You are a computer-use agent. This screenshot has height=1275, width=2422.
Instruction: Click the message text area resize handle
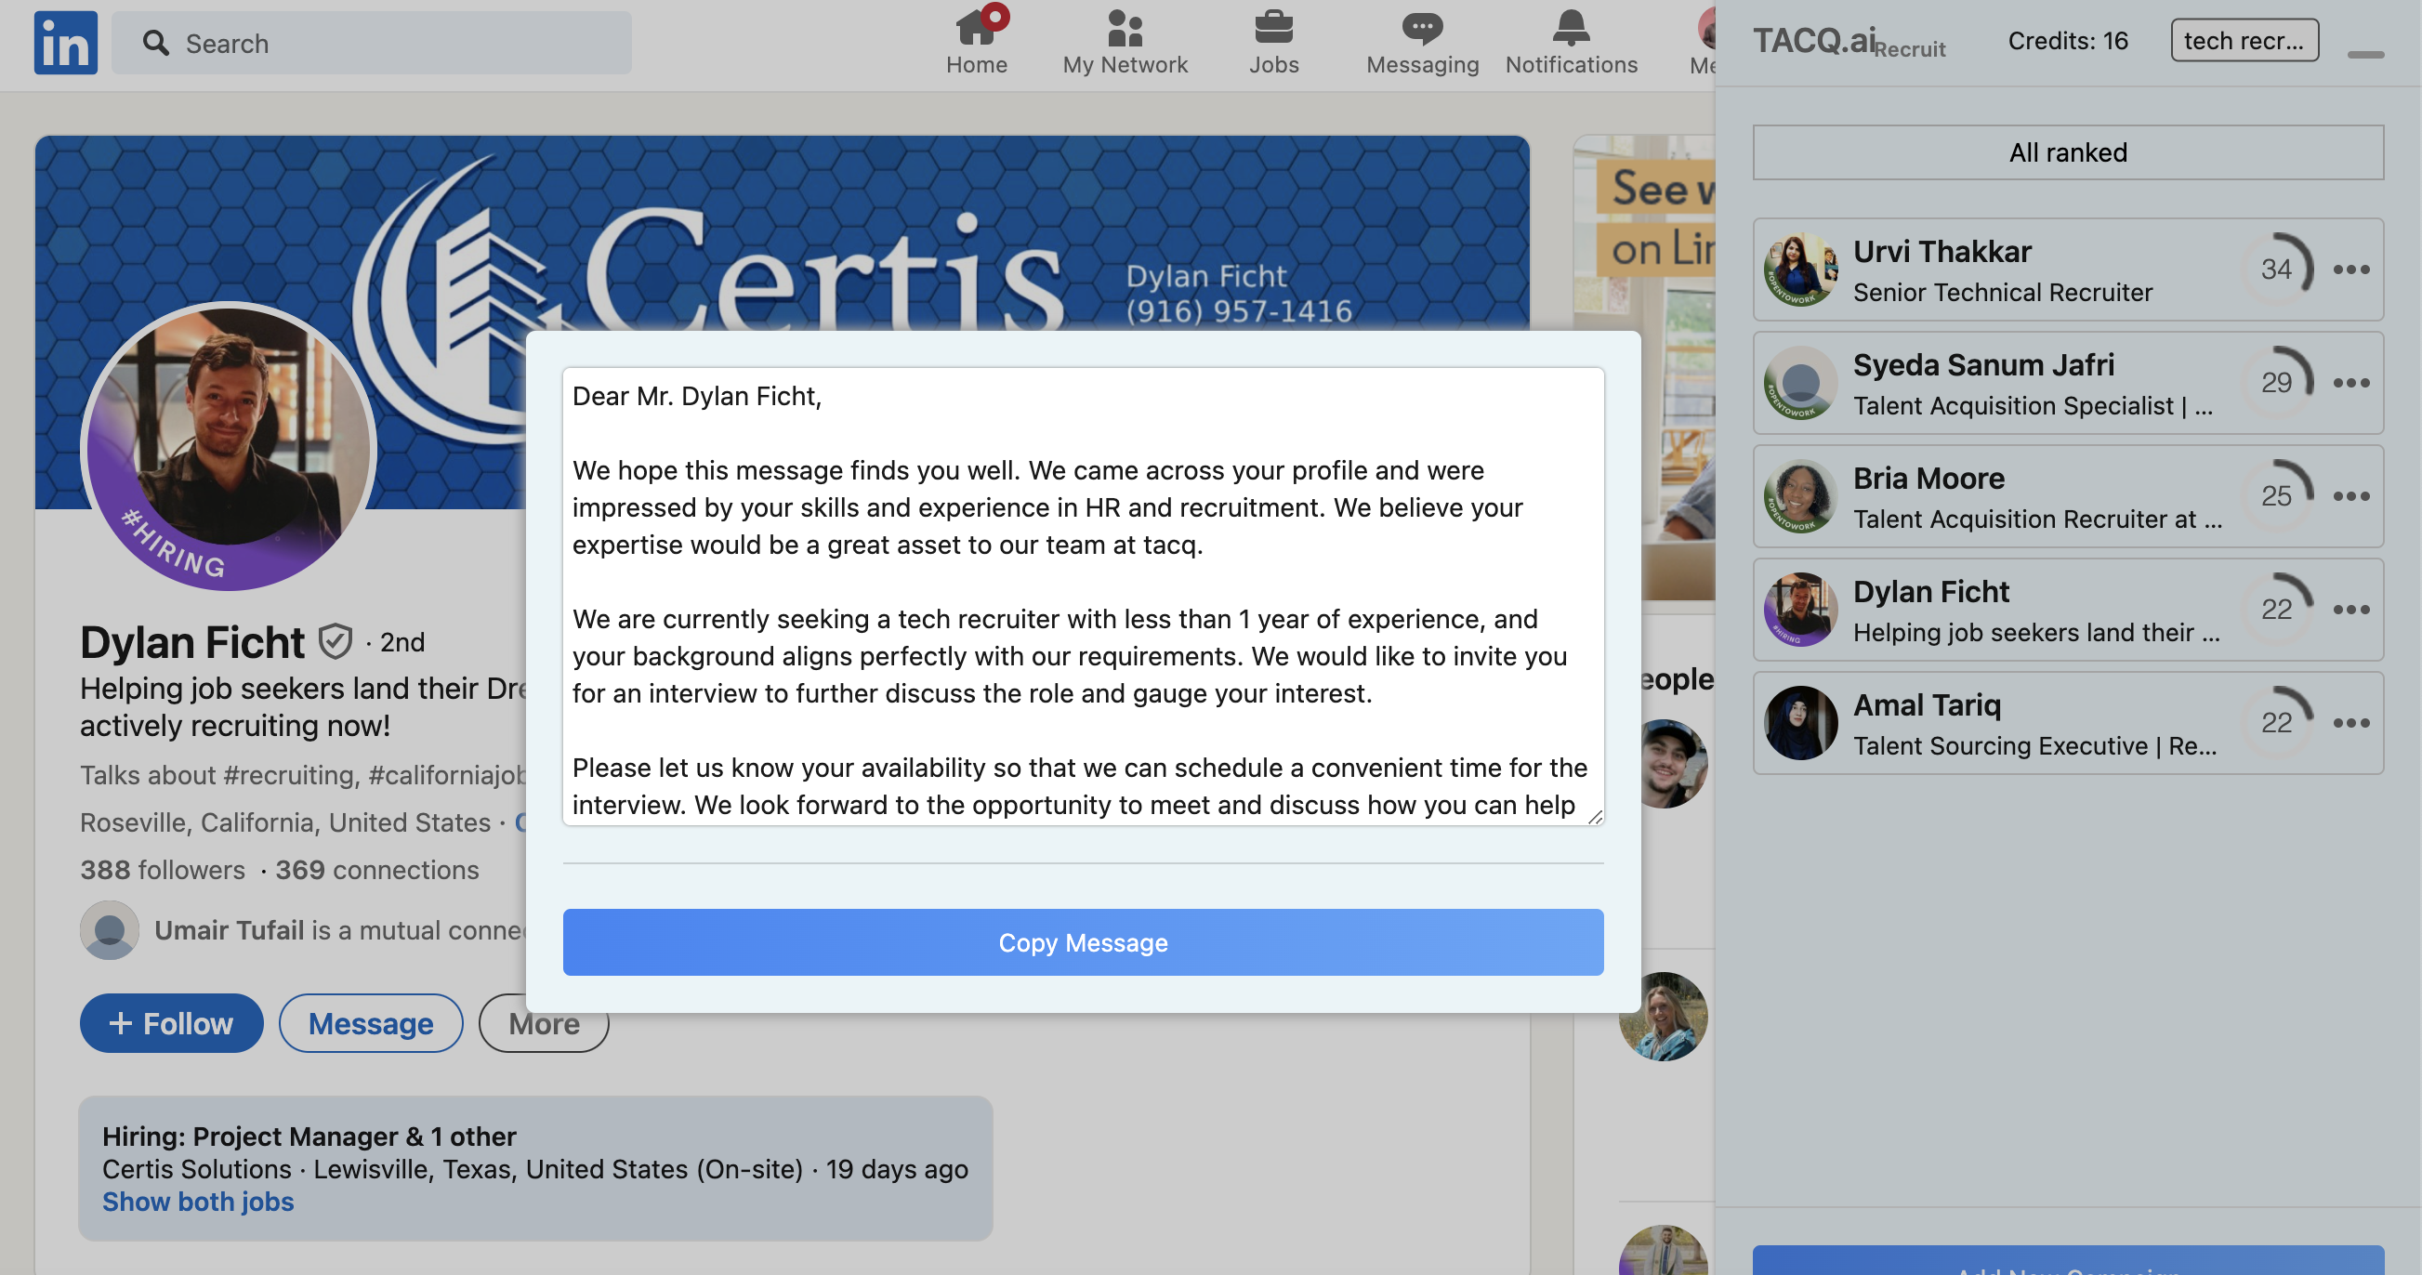[1595, 816]
